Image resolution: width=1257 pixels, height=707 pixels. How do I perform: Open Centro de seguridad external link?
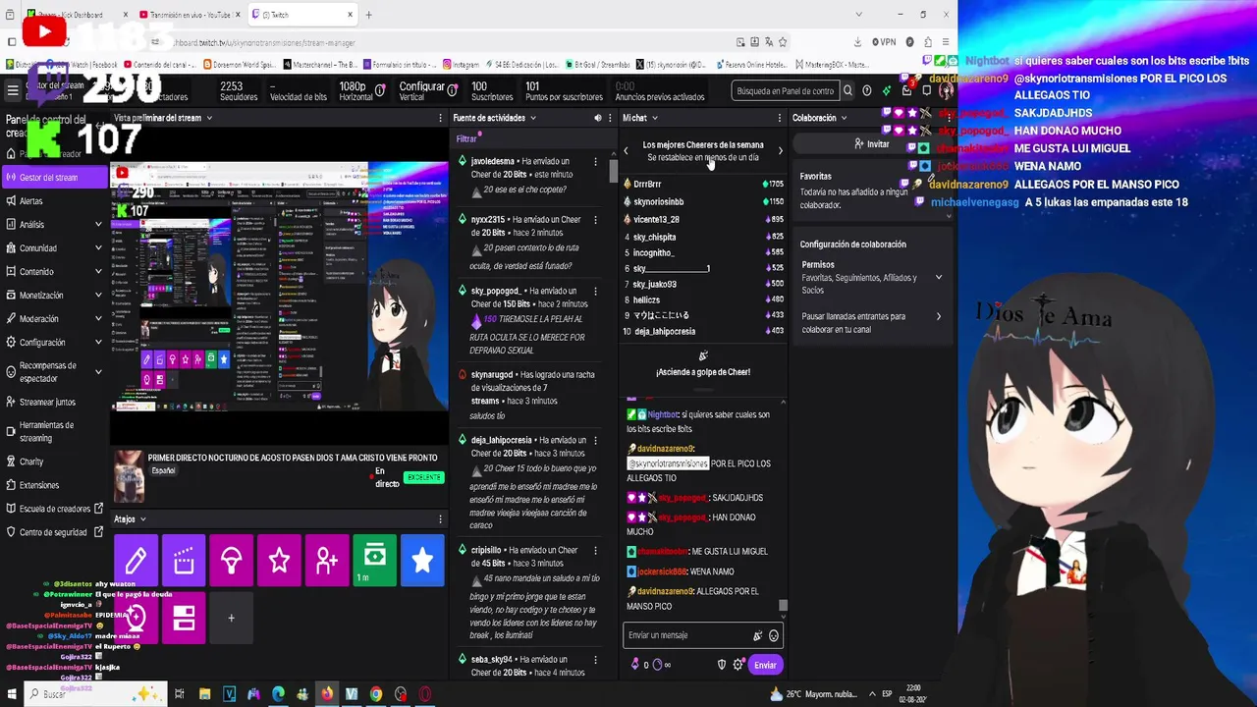tap(54, 532)
